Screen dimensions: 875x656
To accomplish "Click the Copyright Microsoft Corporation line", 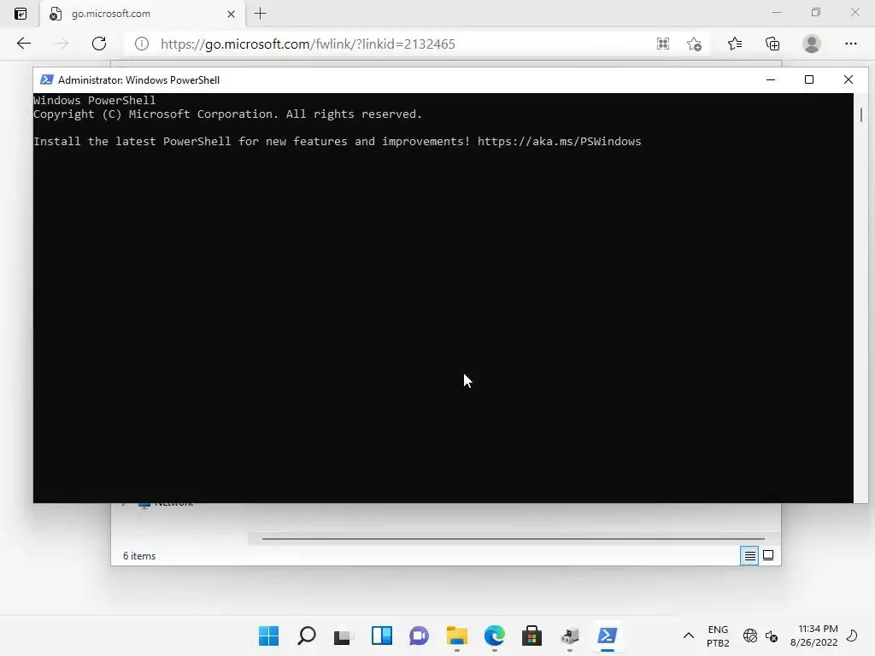I will coord(227,114).
